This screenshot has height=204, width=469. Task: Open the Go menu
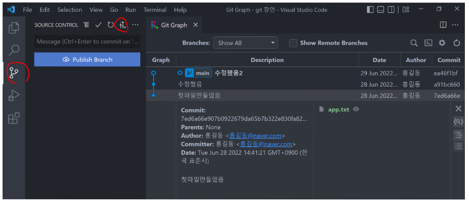114,10
